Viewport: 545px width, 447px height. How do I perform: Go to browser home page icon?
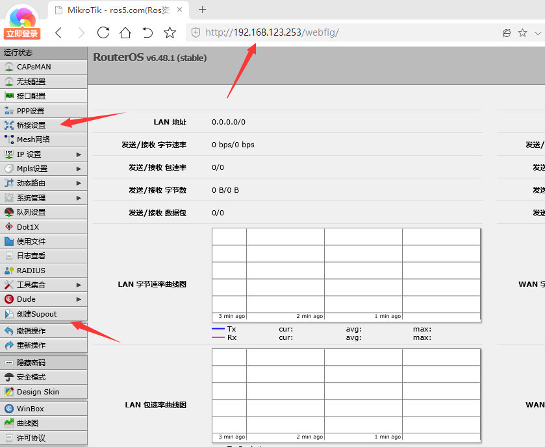125,32
